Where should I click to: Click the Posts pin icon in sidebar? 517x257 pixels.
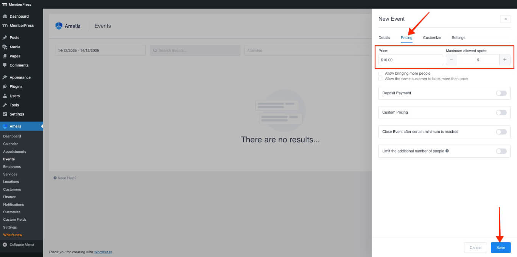pyautogui.click(x=5, y=38)
